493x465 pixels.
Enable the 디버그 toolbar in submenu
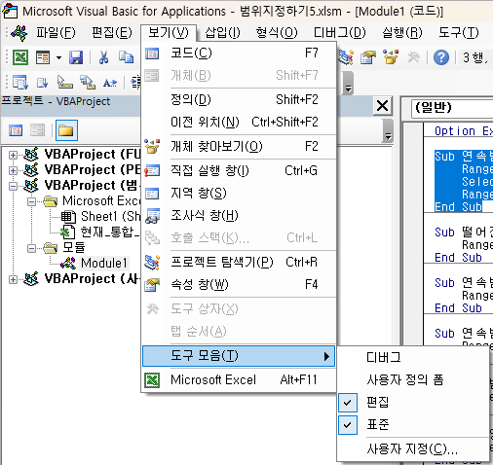tap(413, 357)
